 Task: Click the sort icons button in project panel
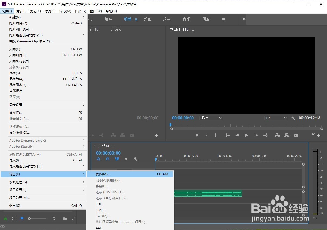click(x=54, y=219)
